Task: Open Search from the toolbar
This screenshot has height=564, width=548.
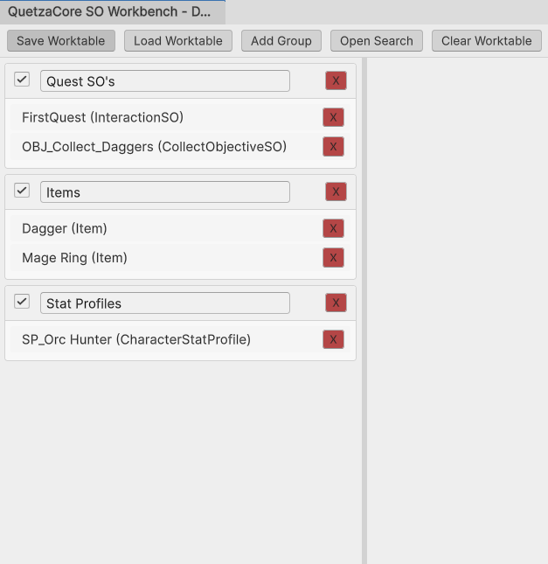Action: click(x=377, y=41)
